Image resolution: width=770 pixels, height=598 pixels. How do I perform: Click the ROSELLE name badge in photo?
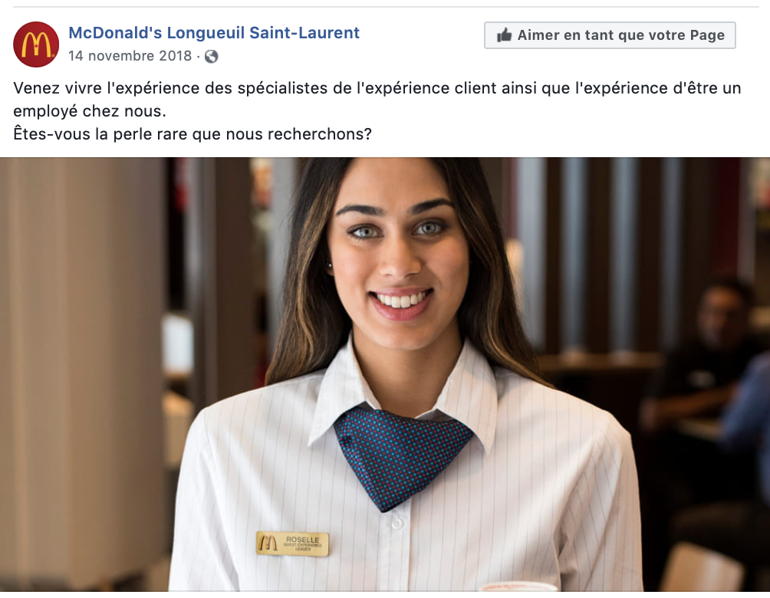point(292,544)
